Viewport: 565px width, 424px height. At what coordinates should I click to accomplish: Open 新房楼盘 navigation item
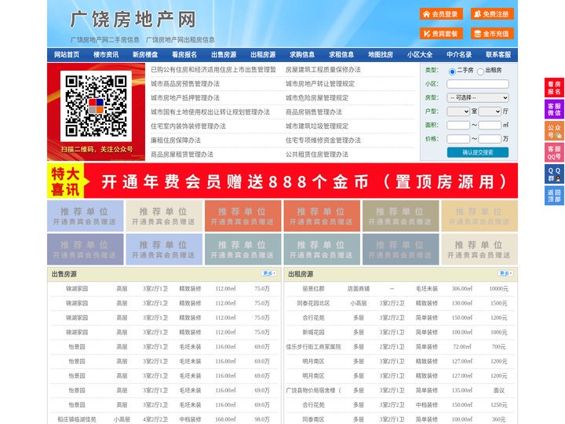[x=145, y=55]
